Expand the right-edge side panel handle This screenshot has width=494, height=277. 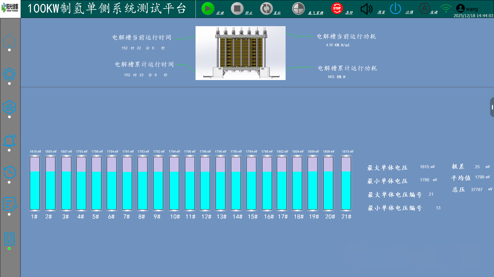coord(492,107)
